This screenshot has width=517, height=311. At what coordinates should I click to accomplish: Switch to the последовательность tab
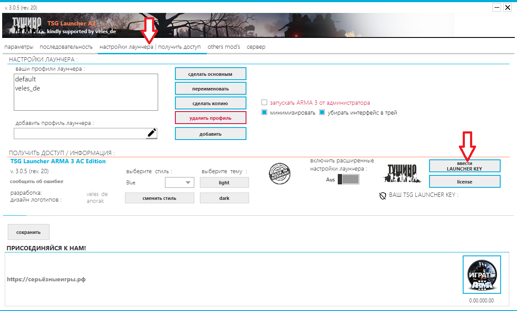coord(66,47)
